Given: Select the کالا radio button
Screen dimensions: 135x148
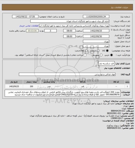Looking at the screenshot, I should click(107, 51).
